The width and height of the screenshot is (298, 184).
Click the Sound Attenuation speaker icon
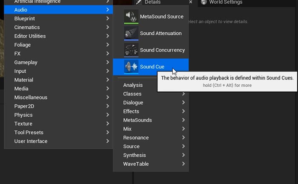131,34
